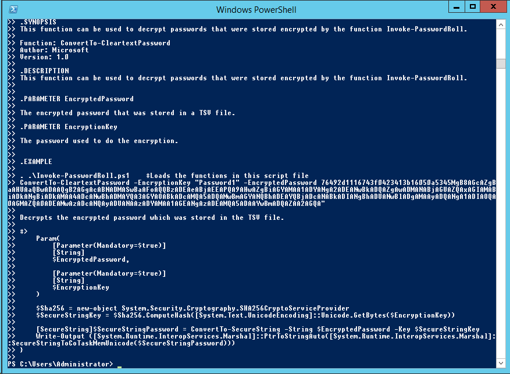Click the .PARAMETER EncryptedPassword line
This screenshot has height=374, width=510.
click(77, 99)
